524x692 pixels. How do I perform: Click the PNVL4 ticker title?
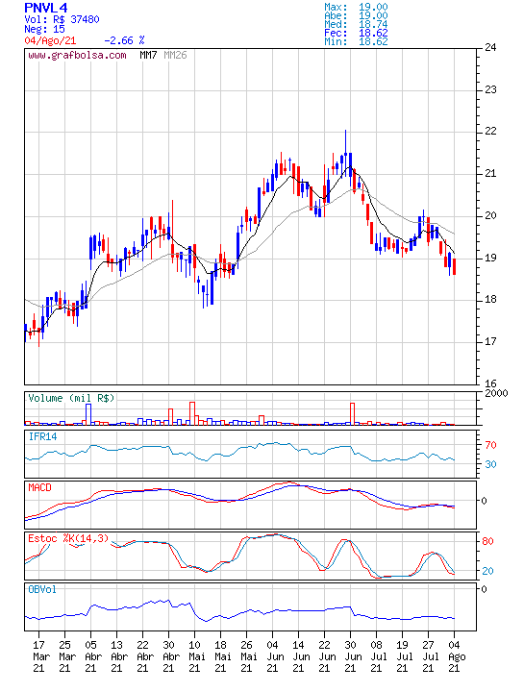[x=46, y=8]
